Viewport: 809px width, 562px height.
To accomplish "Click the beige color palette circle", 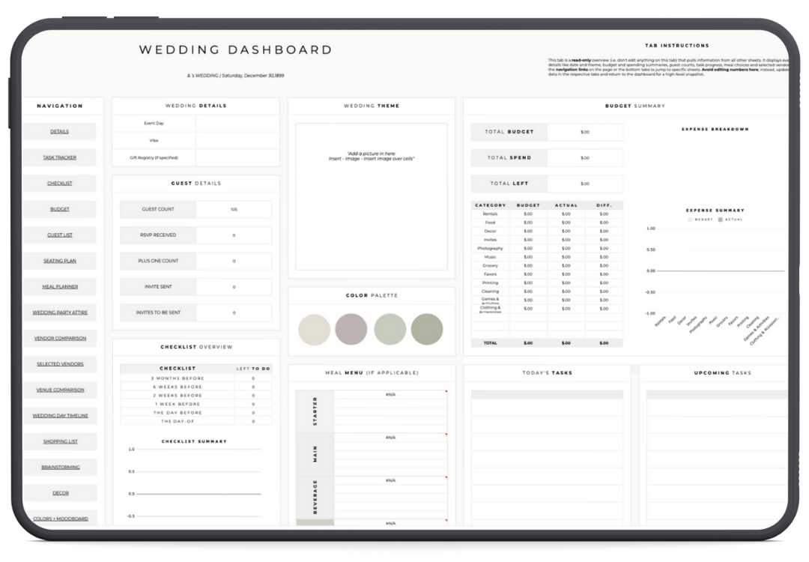I will tap(314, 329).
